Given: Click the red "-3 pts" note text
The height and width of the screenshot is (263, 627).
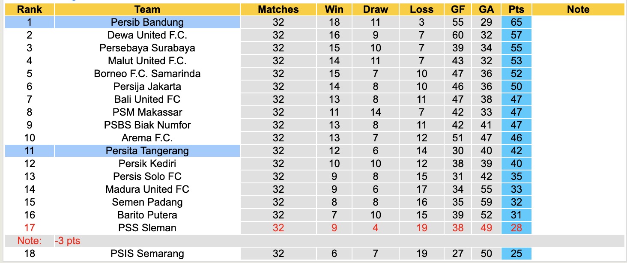Looking at the screenshot, I should (x=68, y=241).
